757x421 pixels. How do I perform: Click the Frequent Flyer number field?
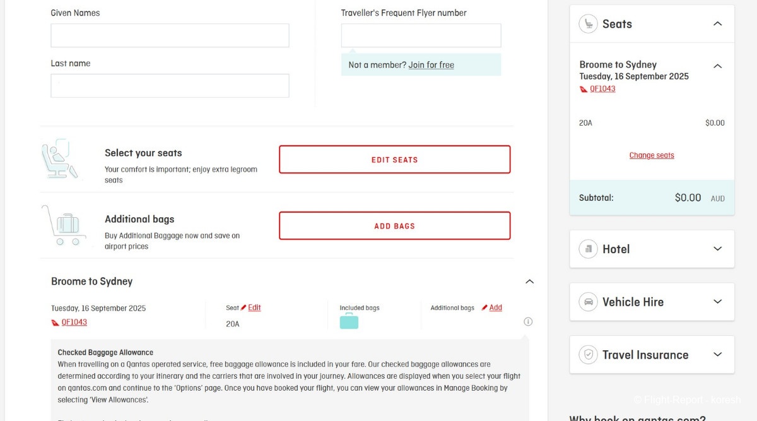click(421, 35)
